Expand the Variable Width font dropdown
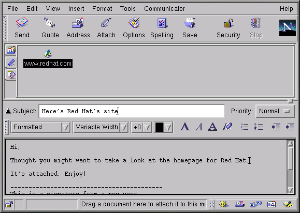Viewport: 300px width, 213px height. click(101, 127)
